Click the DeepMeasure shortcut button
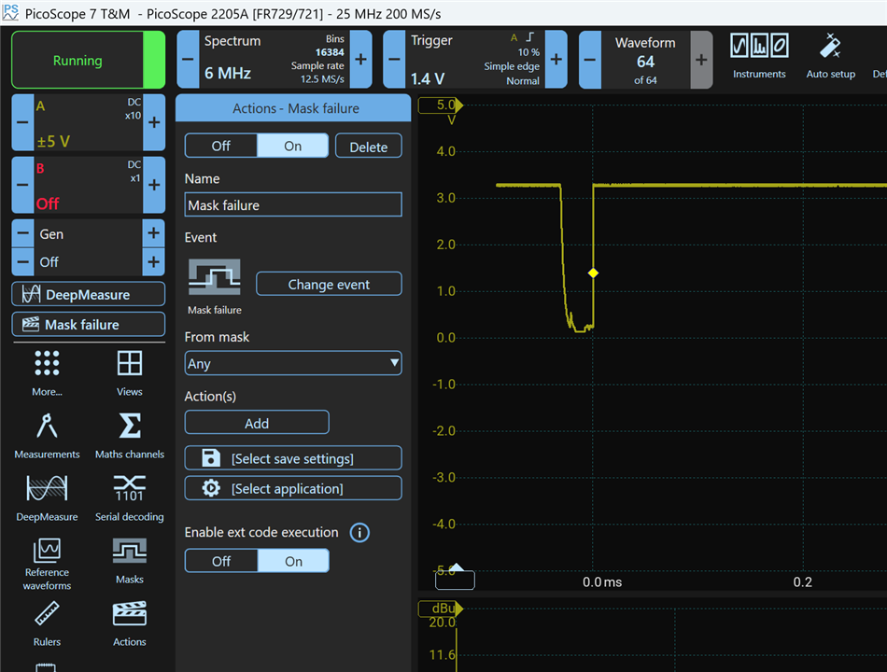This screenshot has width=887, height=672. [89, 294]
